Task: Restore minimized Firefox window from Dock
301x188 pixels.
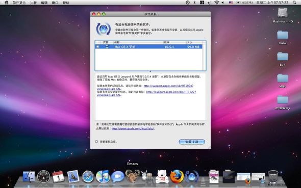Action: (x=243, y=177)
